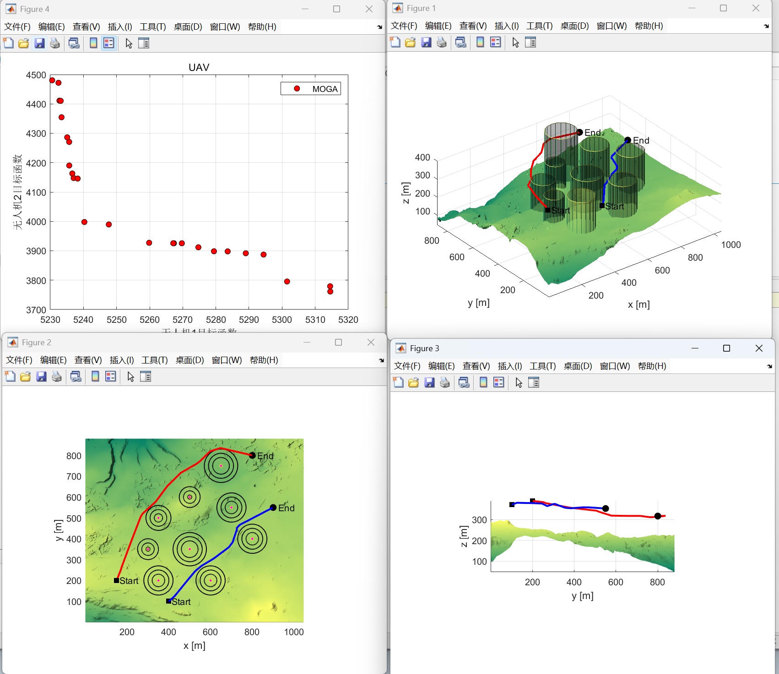Image resolution: width=779 pixels, height=674 pixels.
Task: Click Link Plot icon in Figure 4
Action: click(74, 43)
